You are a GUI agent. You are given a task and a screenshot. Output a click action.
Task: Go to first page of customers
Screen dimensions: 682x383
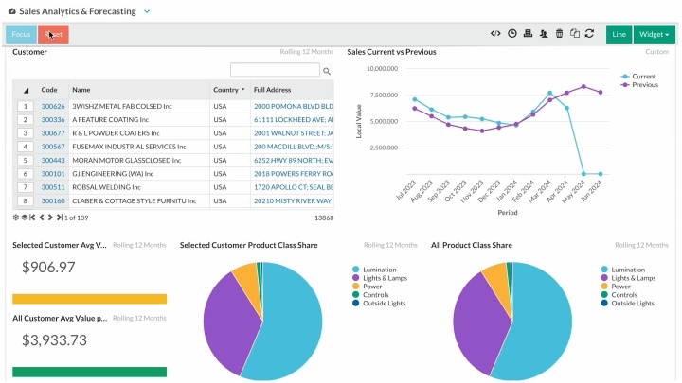(32, 218)
